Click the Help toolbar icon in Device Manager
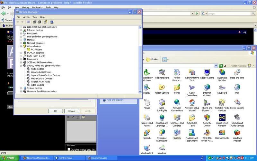 point(46,22)
